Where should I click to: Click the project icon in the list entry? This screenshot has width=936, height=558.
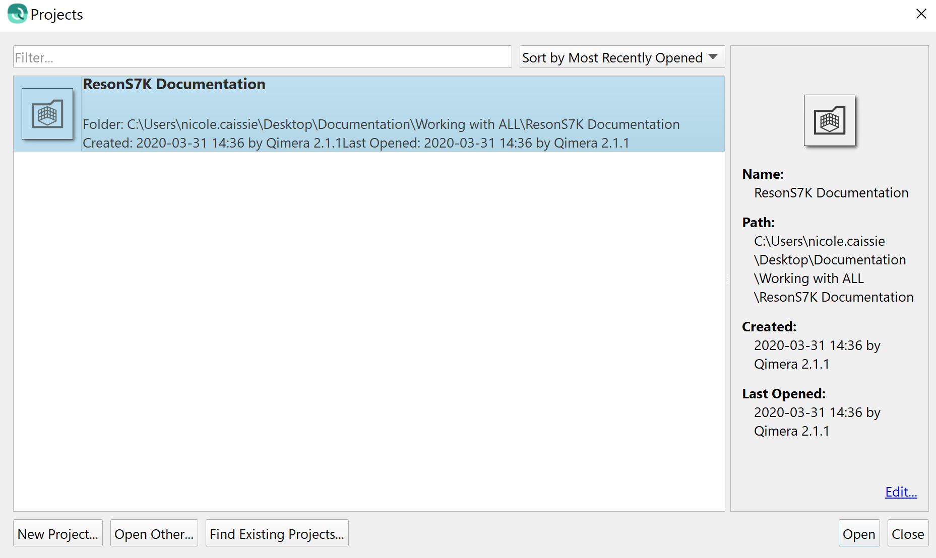pyautogui.click(x=47, y=114)
